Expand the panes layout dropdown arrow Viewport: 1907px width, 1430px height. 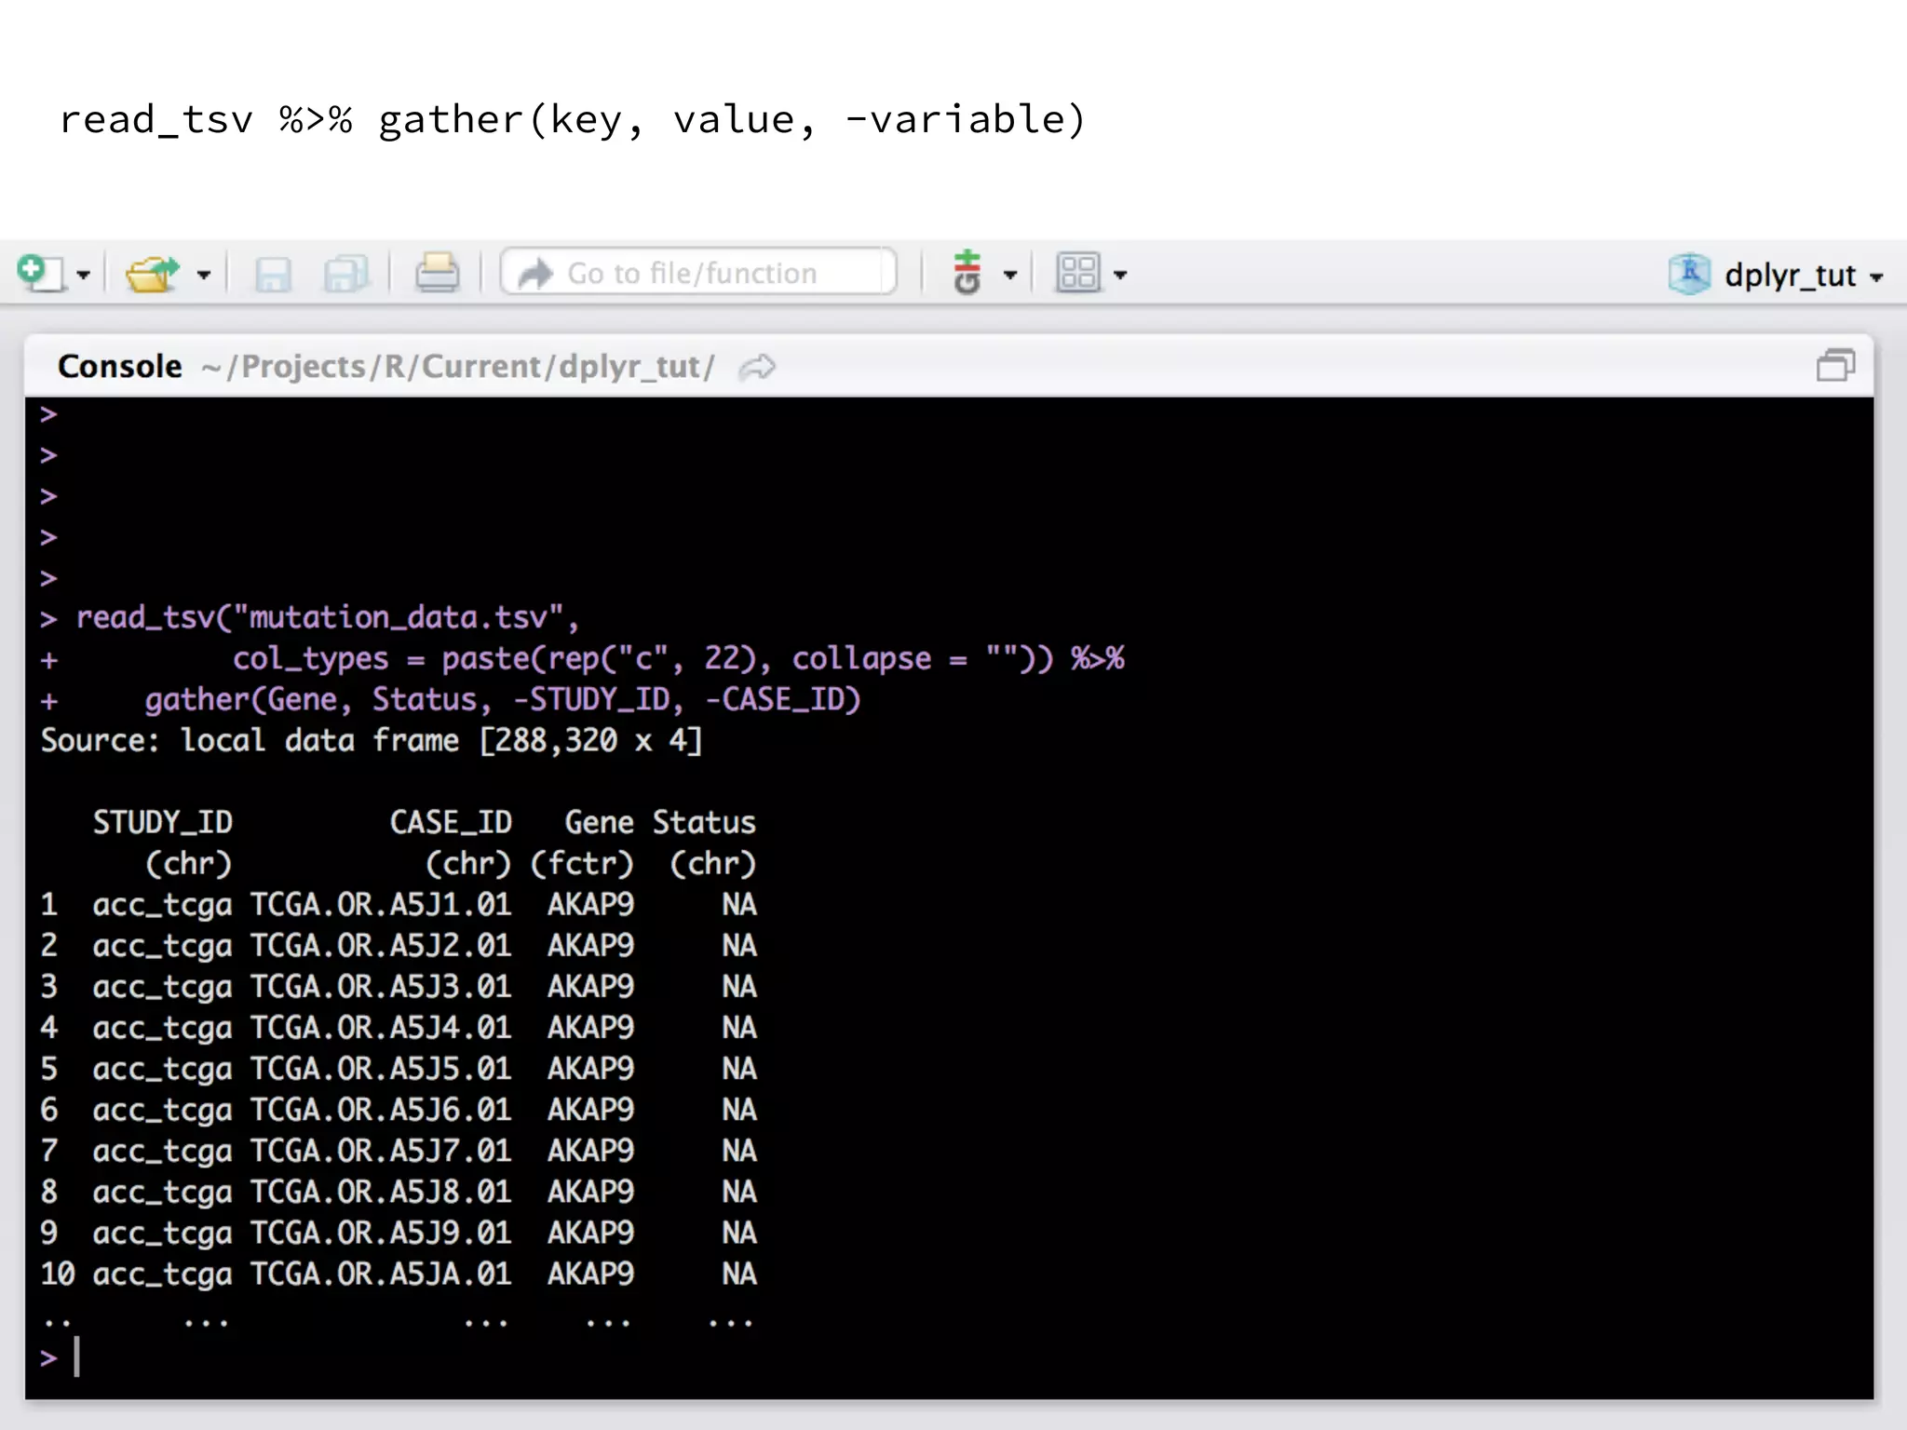[1120, 275]
